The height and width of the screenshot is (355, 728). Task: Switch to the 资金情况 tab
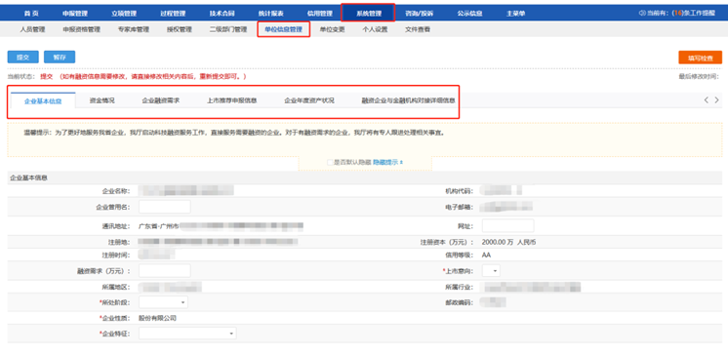(102, 100)
